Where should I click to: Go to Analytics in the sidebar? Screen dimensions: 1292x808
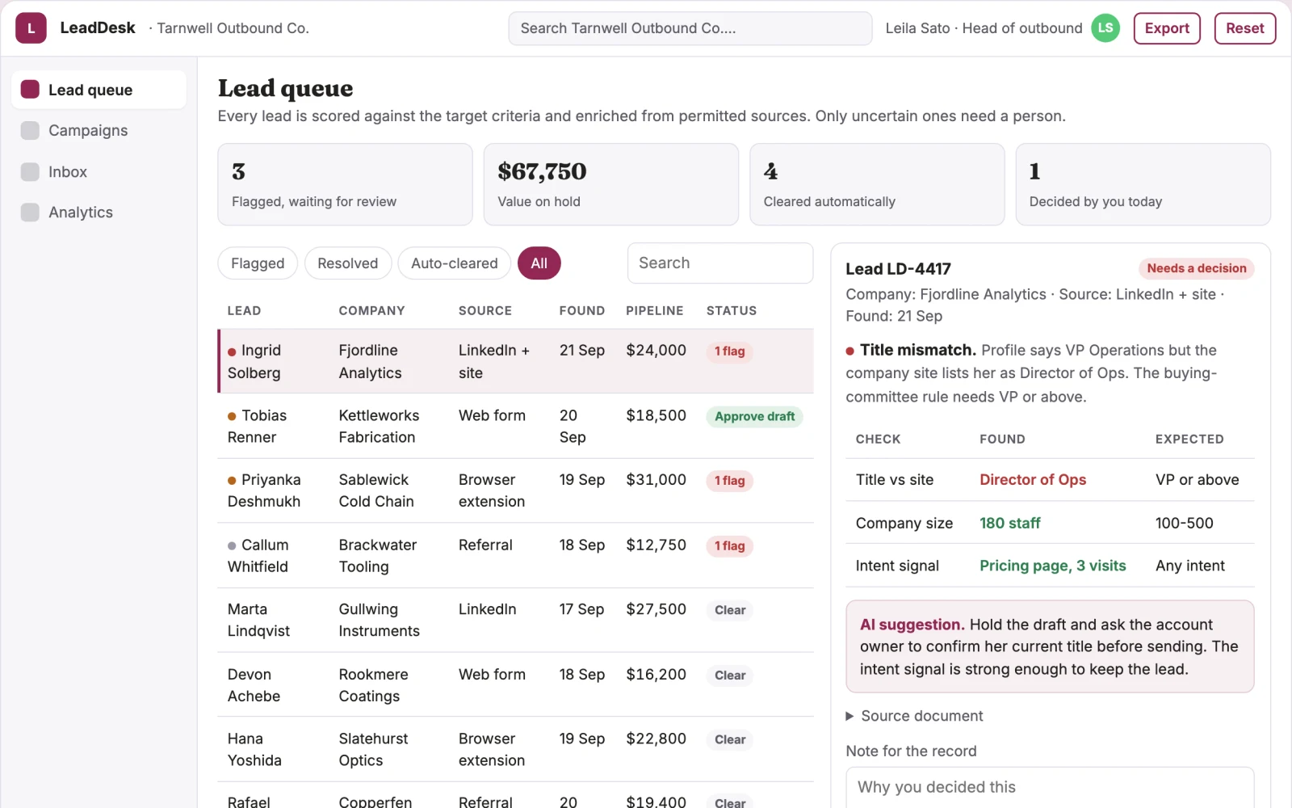click(x=99, y=213)
